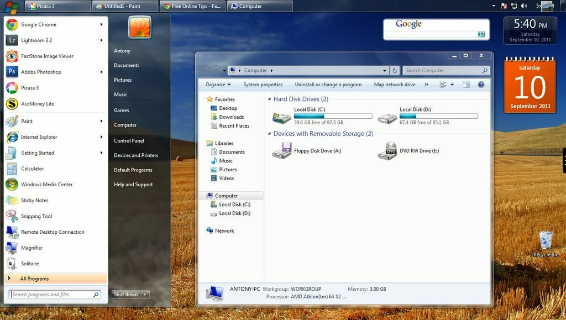
Task: Expand the Adobe Photoshop submenu arrow
Action: 102,72
